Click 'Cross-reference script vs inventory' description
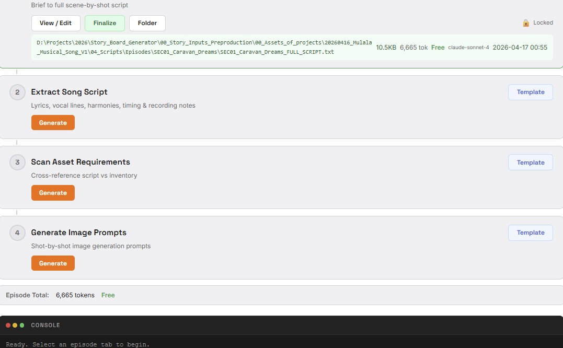This screenshot has height=348, width=563. pyautogui.click(x=84, y=176)
